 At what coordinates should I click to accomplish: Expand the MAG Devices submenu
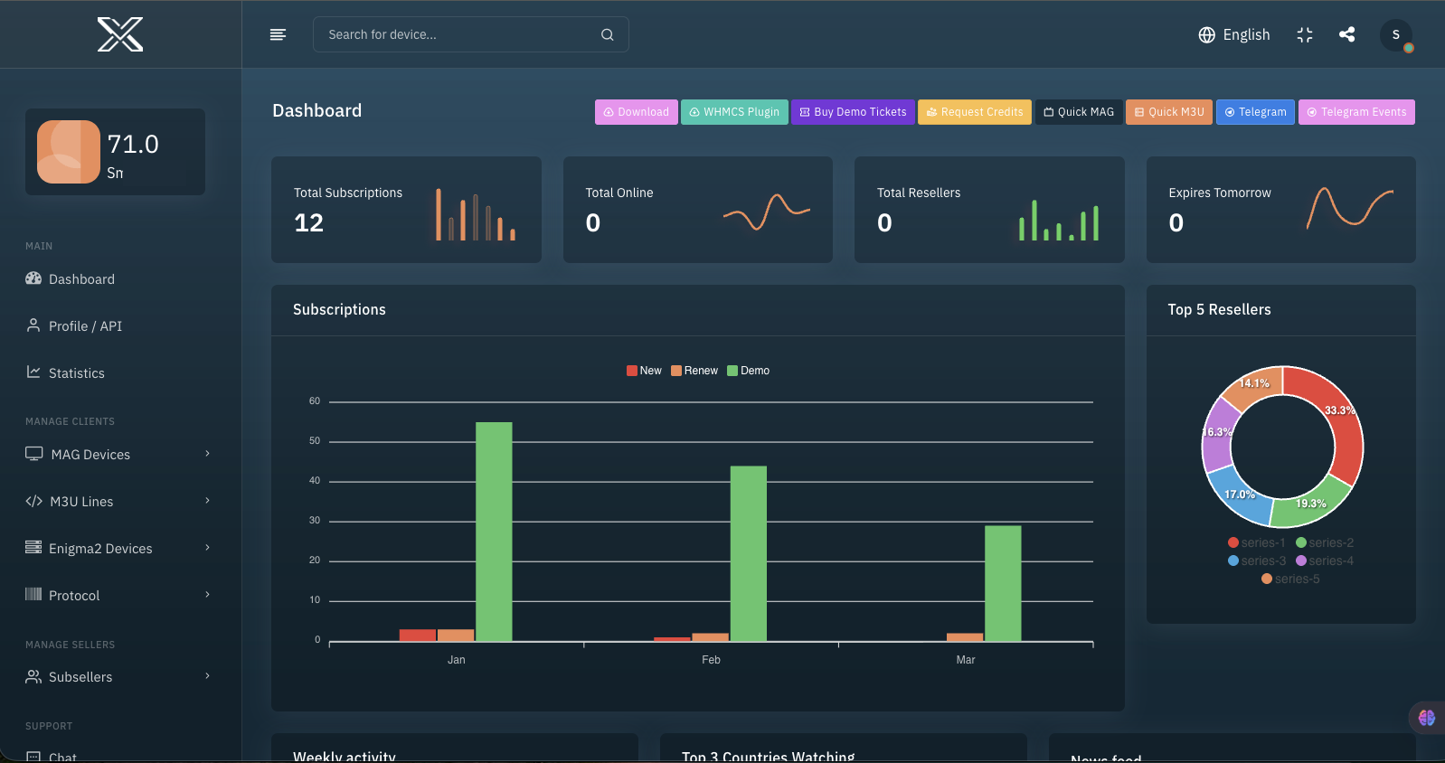118,454
